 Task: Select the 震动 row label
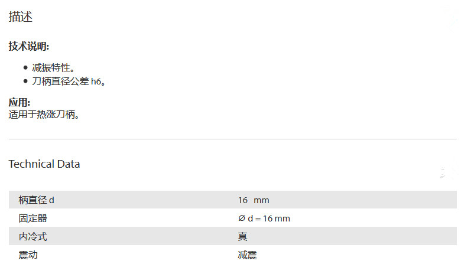coord(28,255)
